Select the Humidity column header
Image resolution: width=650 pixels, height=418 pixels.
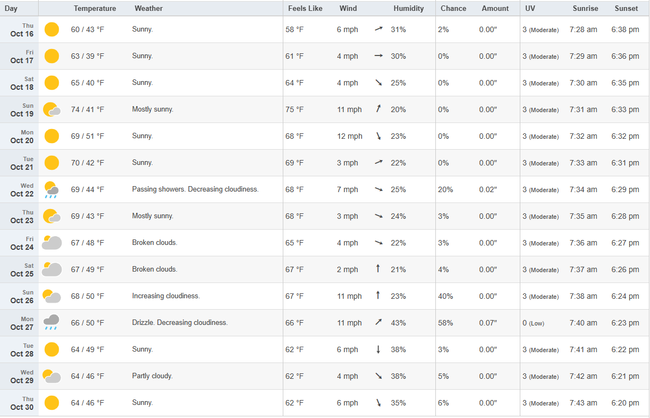pos(409,8)
